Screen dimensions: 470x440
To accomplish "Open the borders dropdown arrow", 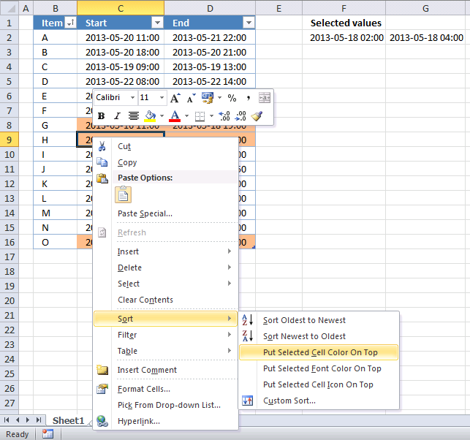I will click(x=211, y=115).
